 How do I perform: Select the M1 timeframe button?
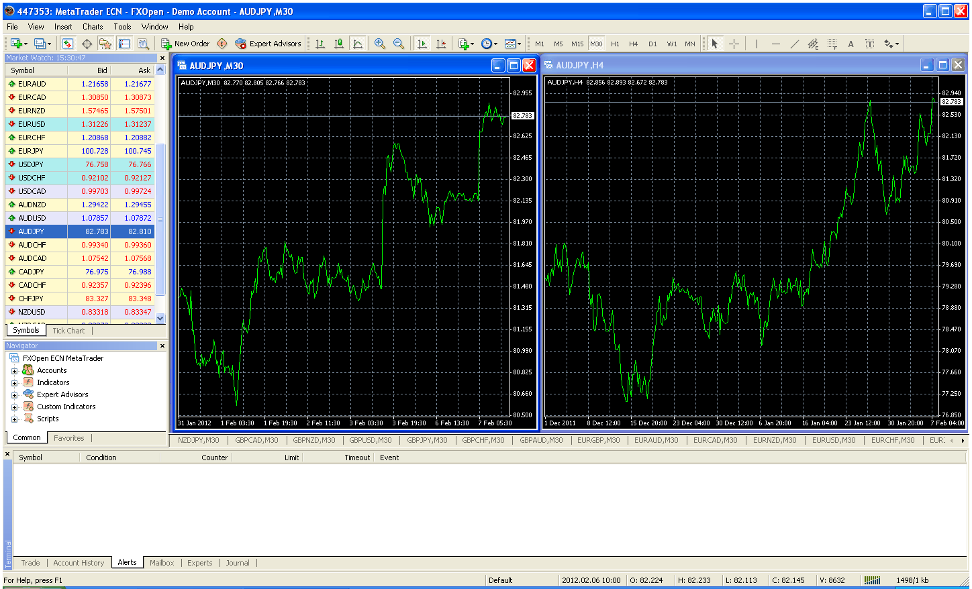point(540,44)
